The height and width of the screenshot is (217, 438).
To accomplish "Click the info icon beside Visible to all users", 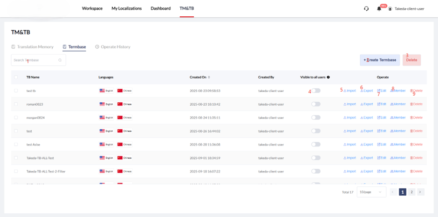I will (328, 77).
